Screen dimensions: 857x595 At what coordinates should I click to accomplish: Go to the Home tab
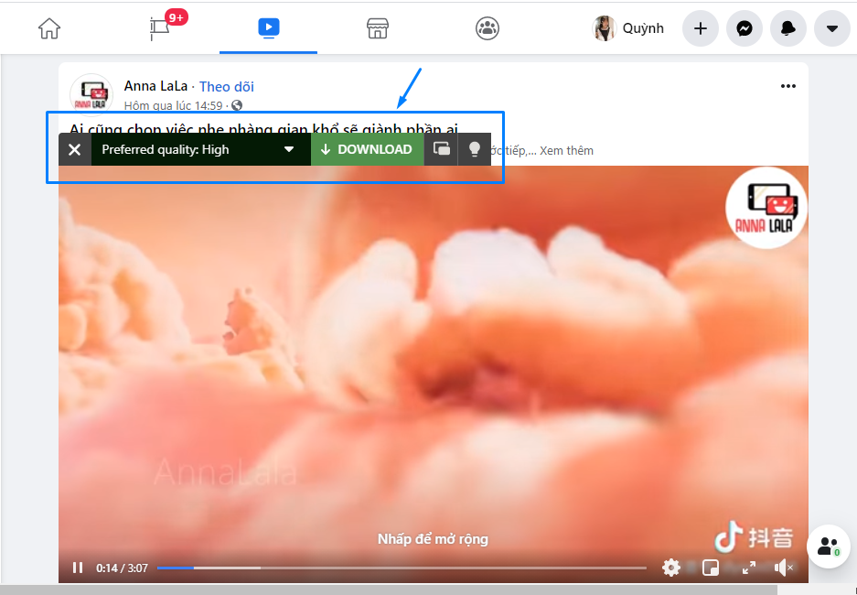point(49,28)
